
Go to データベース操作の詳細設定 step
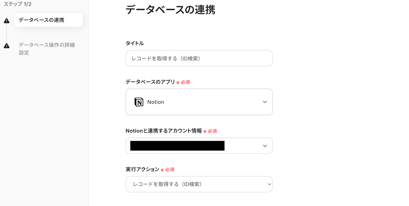click(x=47, y=49)
